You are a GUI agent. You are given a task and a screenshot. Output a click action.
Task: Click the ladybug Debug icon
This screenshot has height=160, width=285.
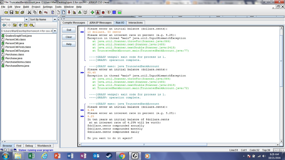pos(103,12)
